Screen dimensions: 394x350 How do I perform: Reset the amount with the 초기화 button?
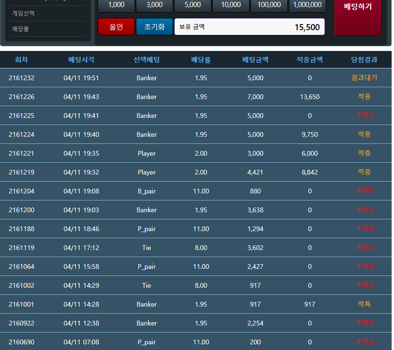pyautogui.click(x=154, y=27)
